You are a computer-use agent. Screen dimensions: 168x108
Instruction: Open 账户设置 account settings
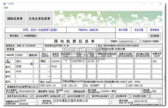(x=123, y=30)
